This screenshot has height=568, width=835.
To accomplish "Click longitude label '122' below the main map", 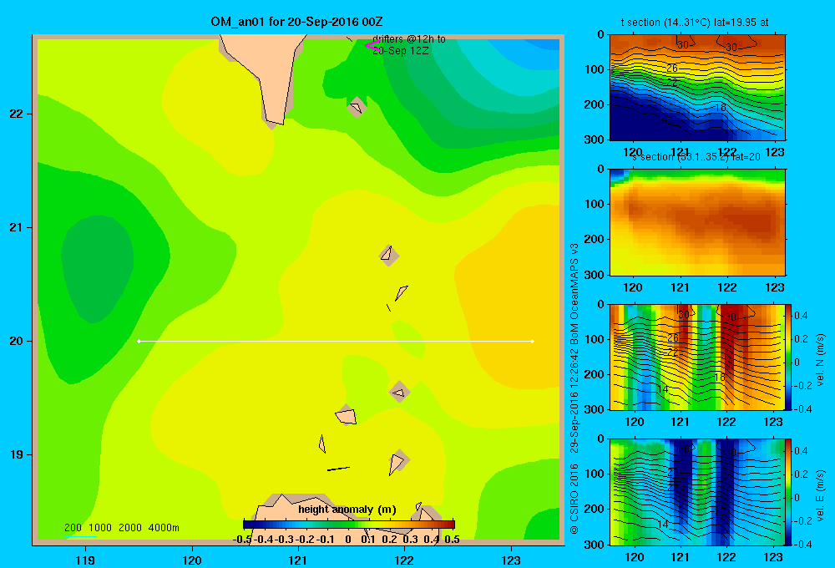I will pos(404,560).
